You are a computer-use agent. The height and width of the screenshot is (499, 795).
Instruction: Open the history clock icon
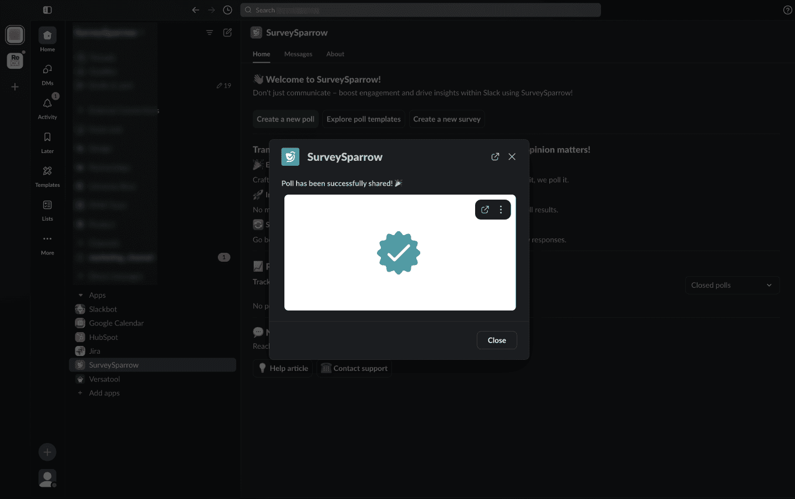click(227, 10)
